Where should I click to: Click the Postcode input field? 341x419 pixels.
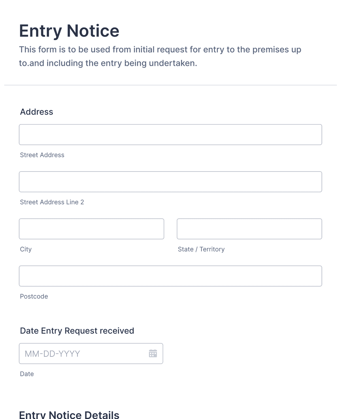[170, 276]
